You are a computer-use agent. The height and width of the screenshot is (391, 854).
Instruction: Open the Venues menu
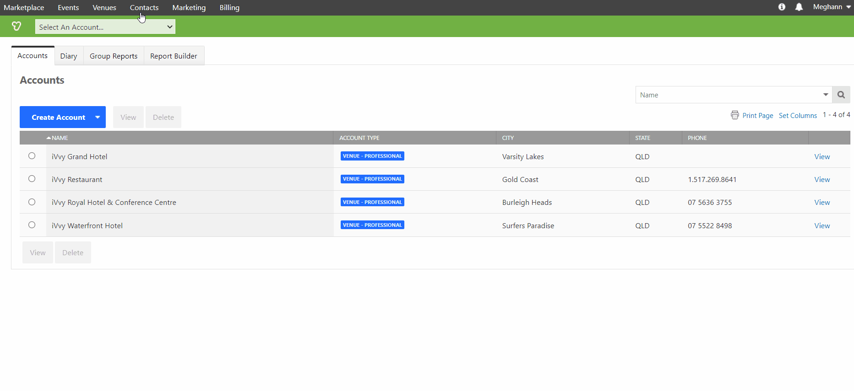(104, 8)
